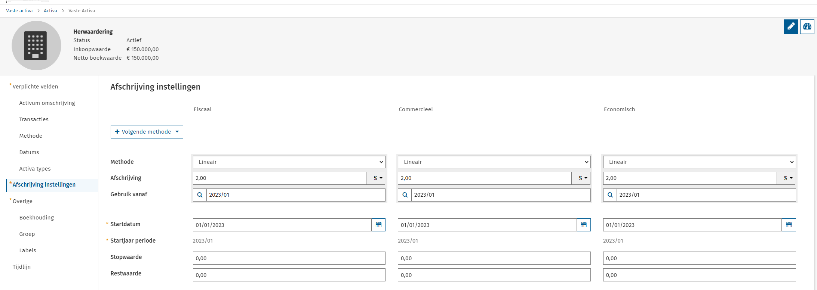Image resolution: width=817 pixels, height=290 pixels.
Task: Select Boekhouding in the sidebar
Action: click(37, 218)
